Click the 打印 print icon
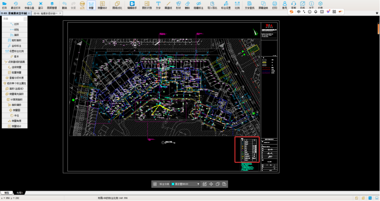Viewport: 380px width, 201px height. point(274,5)
